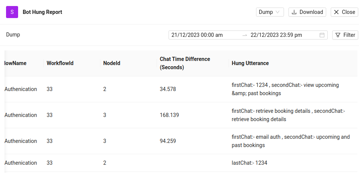Image resolution: width=359 pixels, height=173 pixels.
Task: Click the purple S avatar icon
Action: 12,12
